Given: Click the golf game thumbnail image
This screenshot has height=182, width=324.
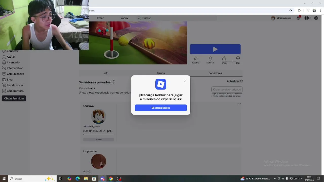Looking at the screenshot, I should (133, 43).
